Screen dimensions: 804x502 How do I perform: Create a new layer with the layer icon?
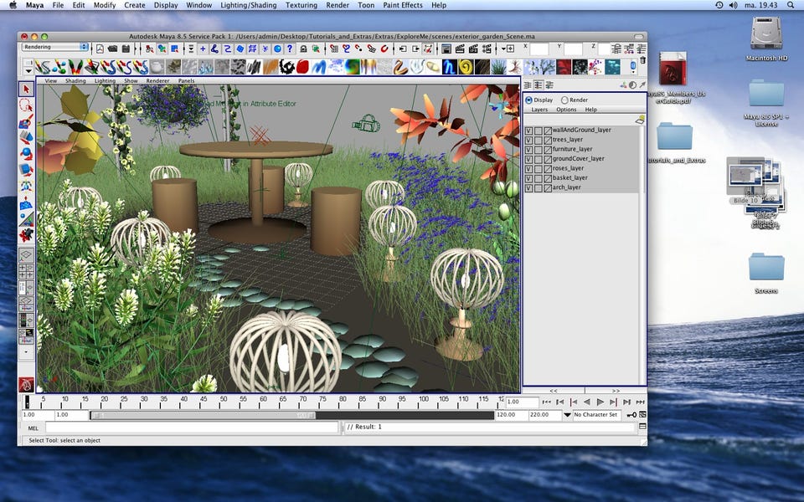(640, 120)
